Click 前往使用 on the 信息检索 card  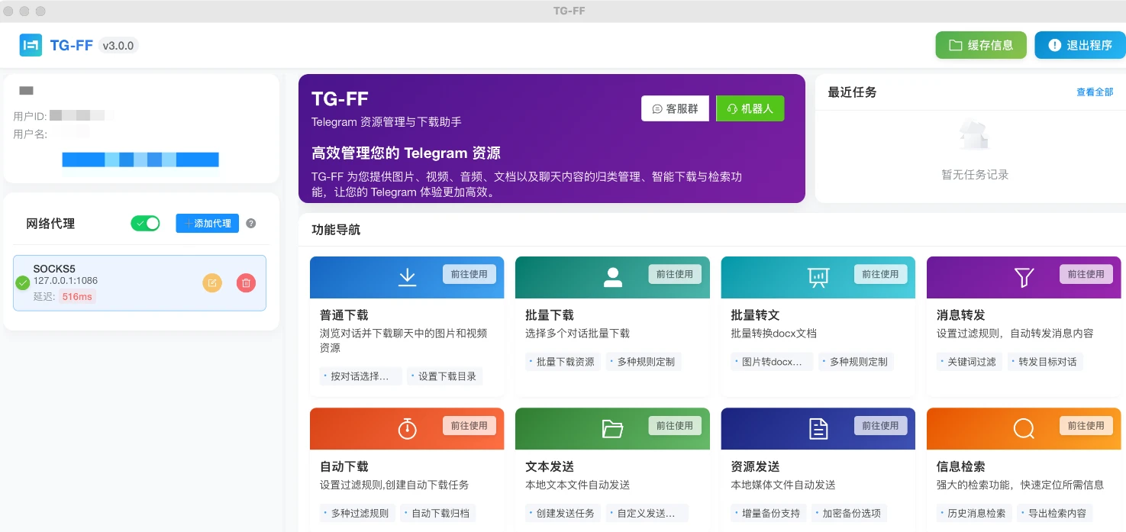pyautogui.click(x=1086, y=426)
